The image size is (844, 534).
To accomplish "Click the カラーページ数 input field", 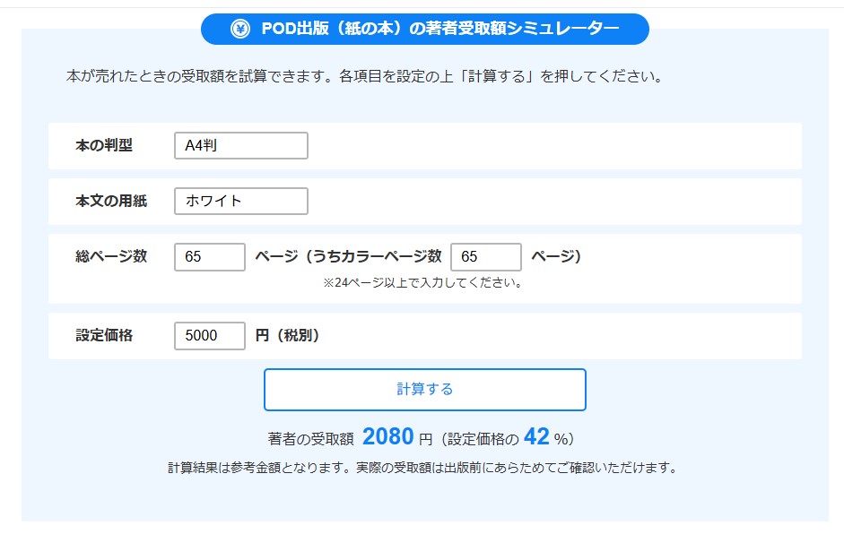I will (x=485, y=257).
